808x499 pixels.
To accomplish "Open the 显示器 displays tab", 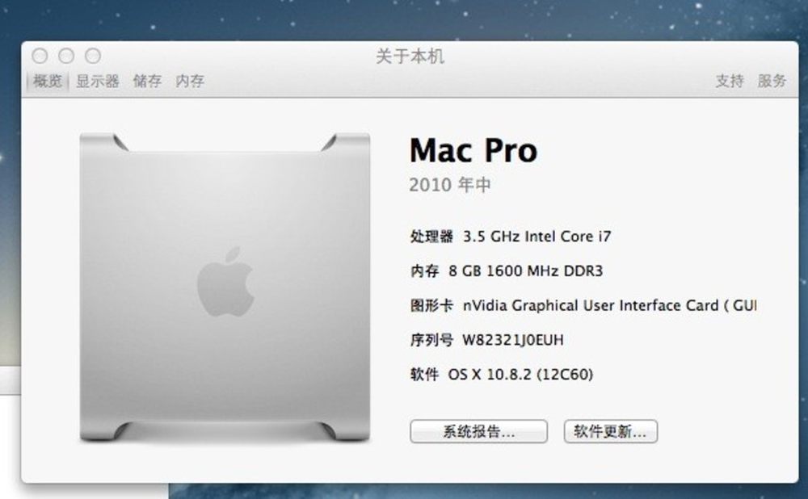I will 98,81.
